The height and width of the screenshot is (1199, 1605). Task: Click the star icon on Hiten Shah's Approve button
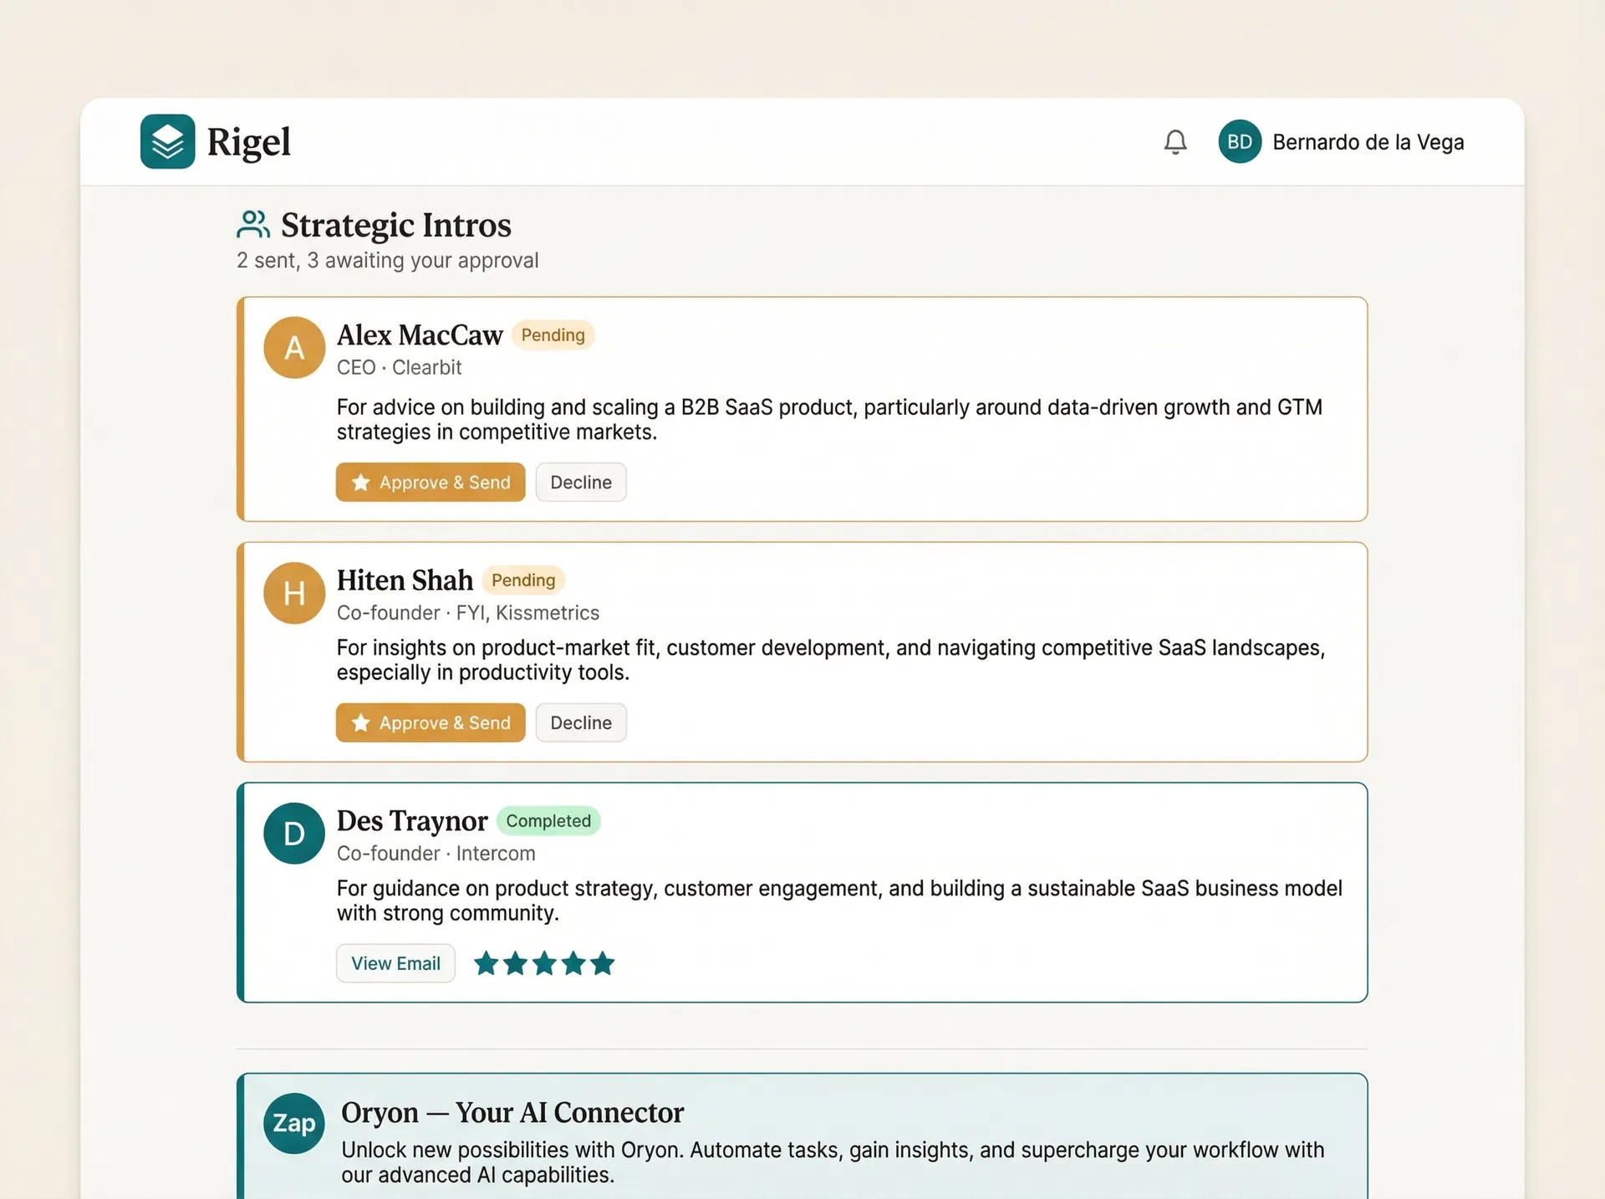361,722
